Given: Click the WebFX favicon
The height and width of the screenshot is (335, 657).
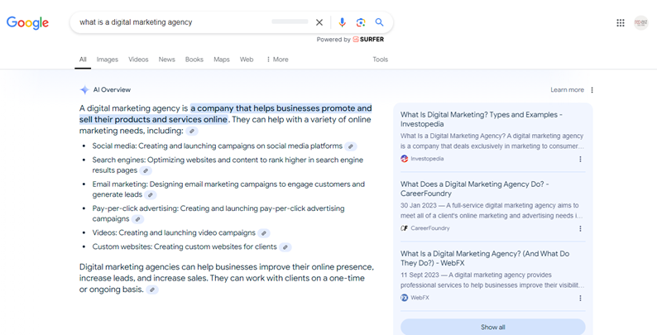Looking at the screenshot, I should click(405, 298).
